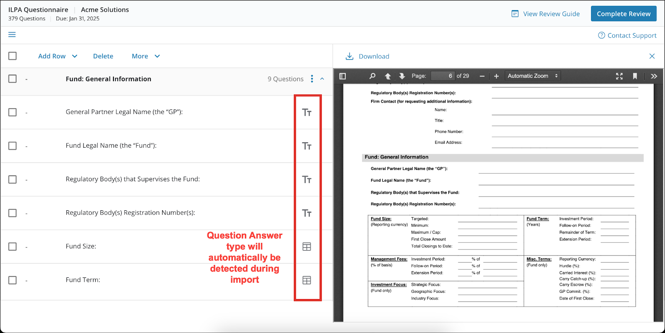Image resolution: width=665 pixels, height=333 pixels.
Task: Click the PDF bookmark current view icon
Action: point(635,76)
